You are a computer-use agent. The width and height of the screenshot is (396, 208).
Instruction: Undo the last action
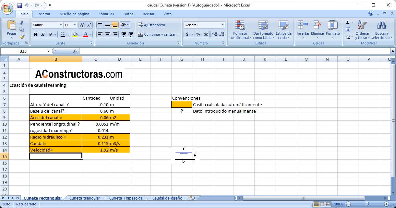click(x=26, y=5)
